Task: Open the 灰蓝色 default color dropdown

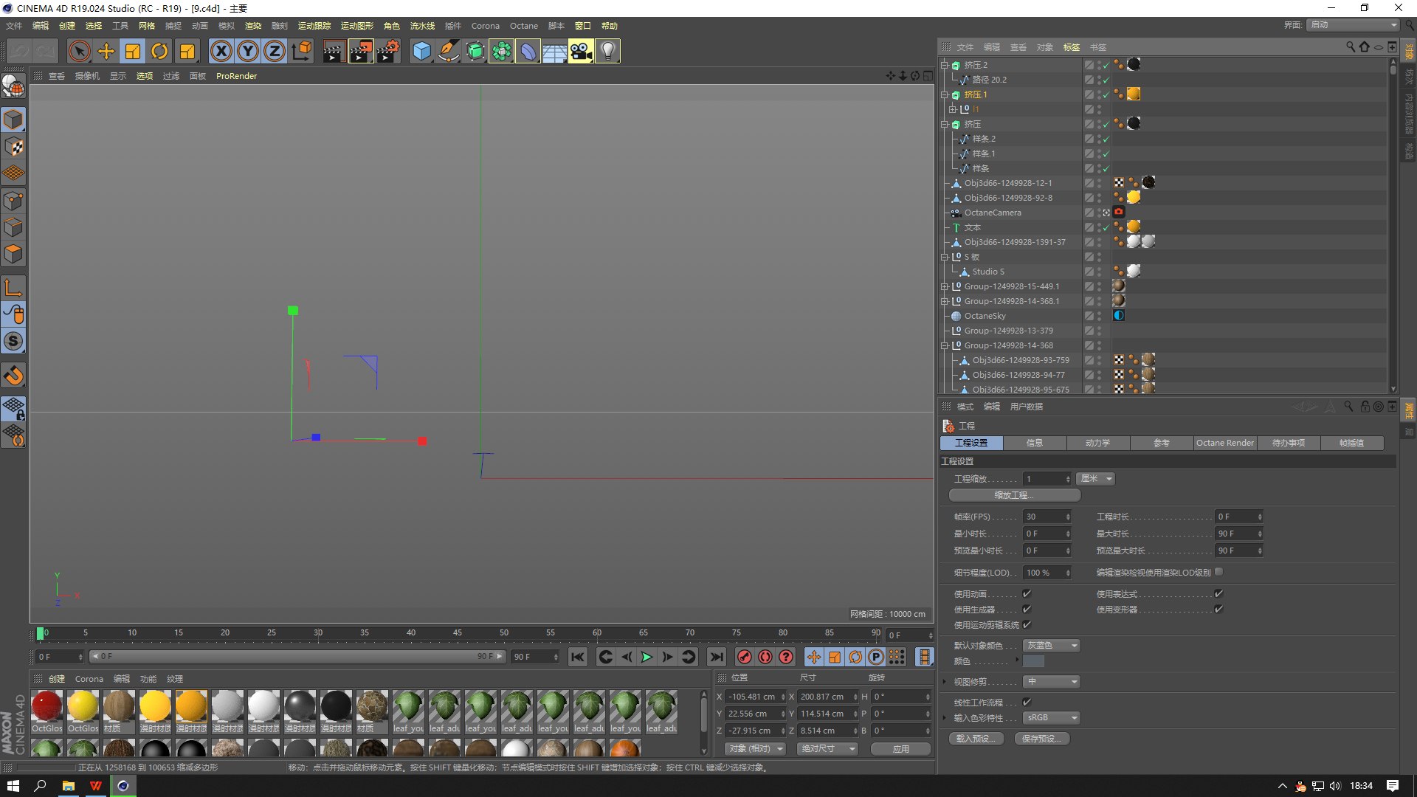Action: pyautogui.click(x=1052, y=645)
